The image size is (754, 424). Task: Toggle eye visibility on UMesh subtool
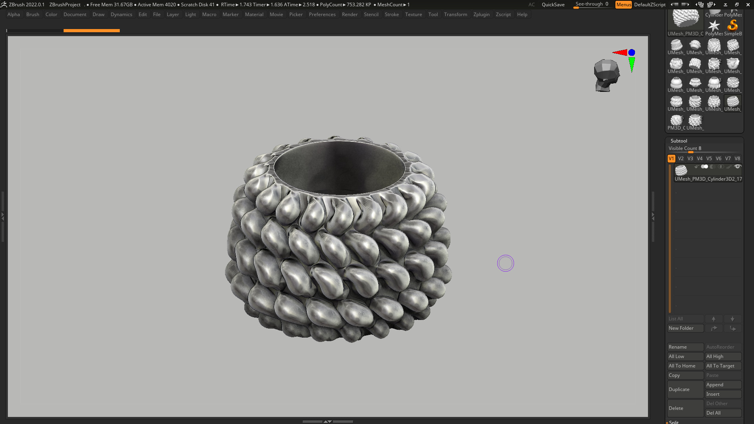[x=738, y=167]
